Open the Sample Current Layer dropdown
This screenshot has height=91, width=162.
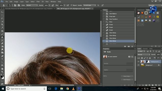click(x=89, y=5)
